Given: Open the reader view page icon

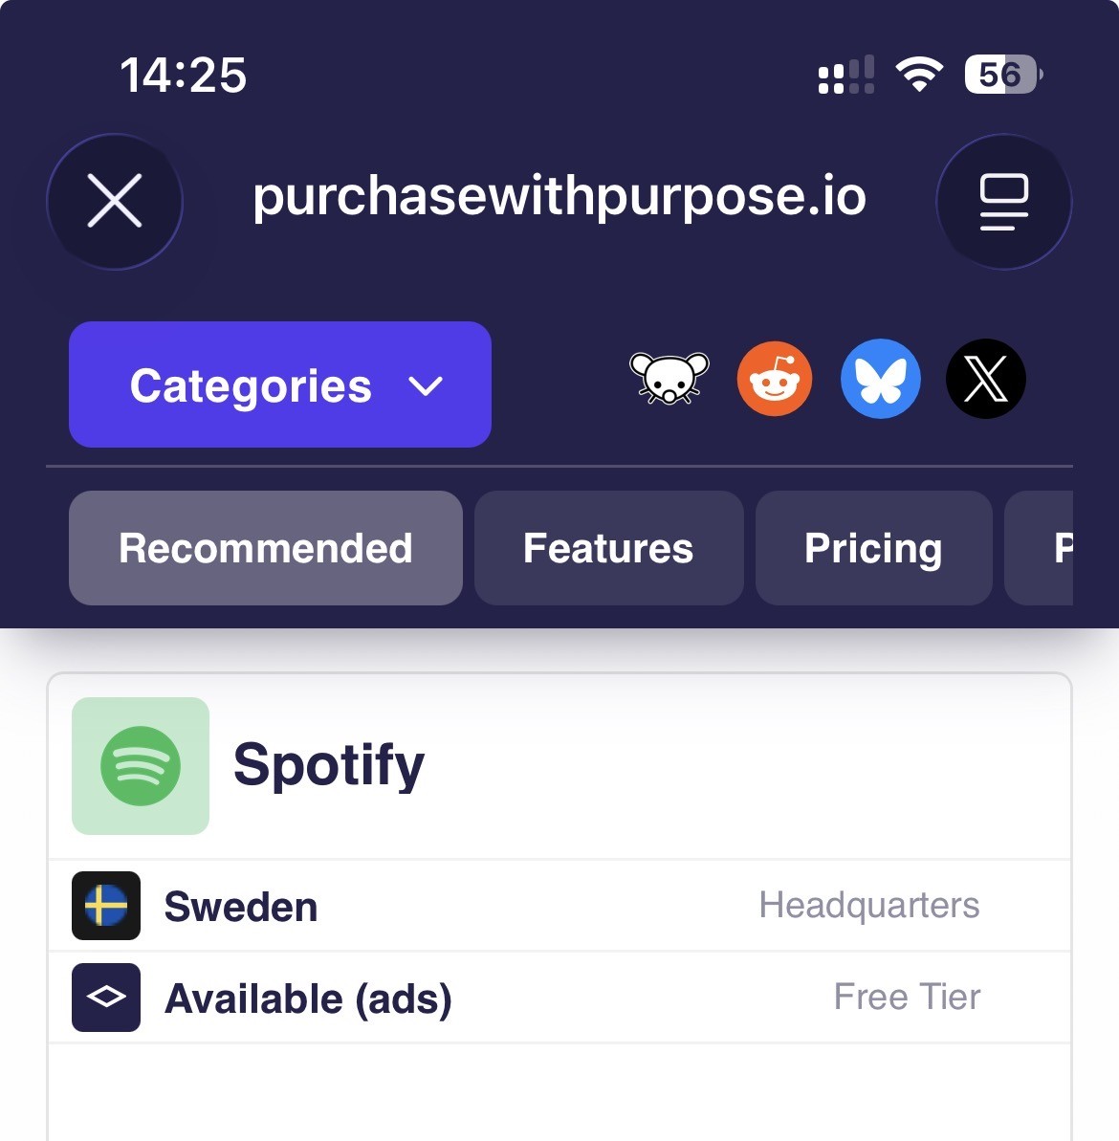Looking at the screenshot, I should tap(1003, 201).
